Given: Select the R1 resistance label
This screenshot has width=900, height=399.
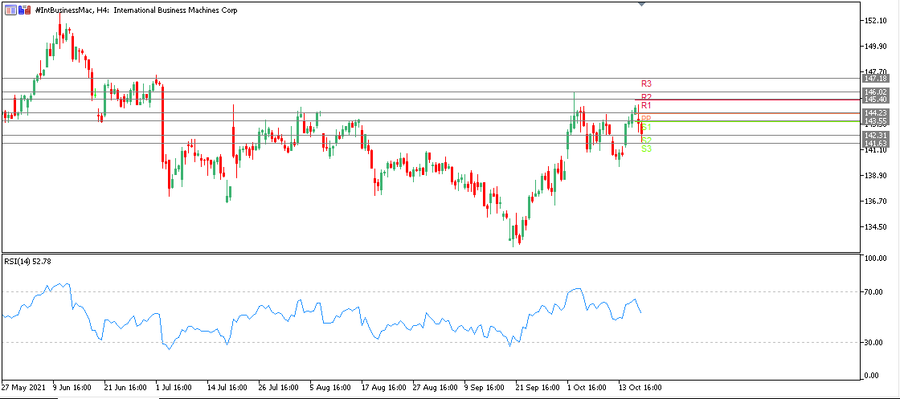Looking at the screenshot, I should [x=646, y=106].
